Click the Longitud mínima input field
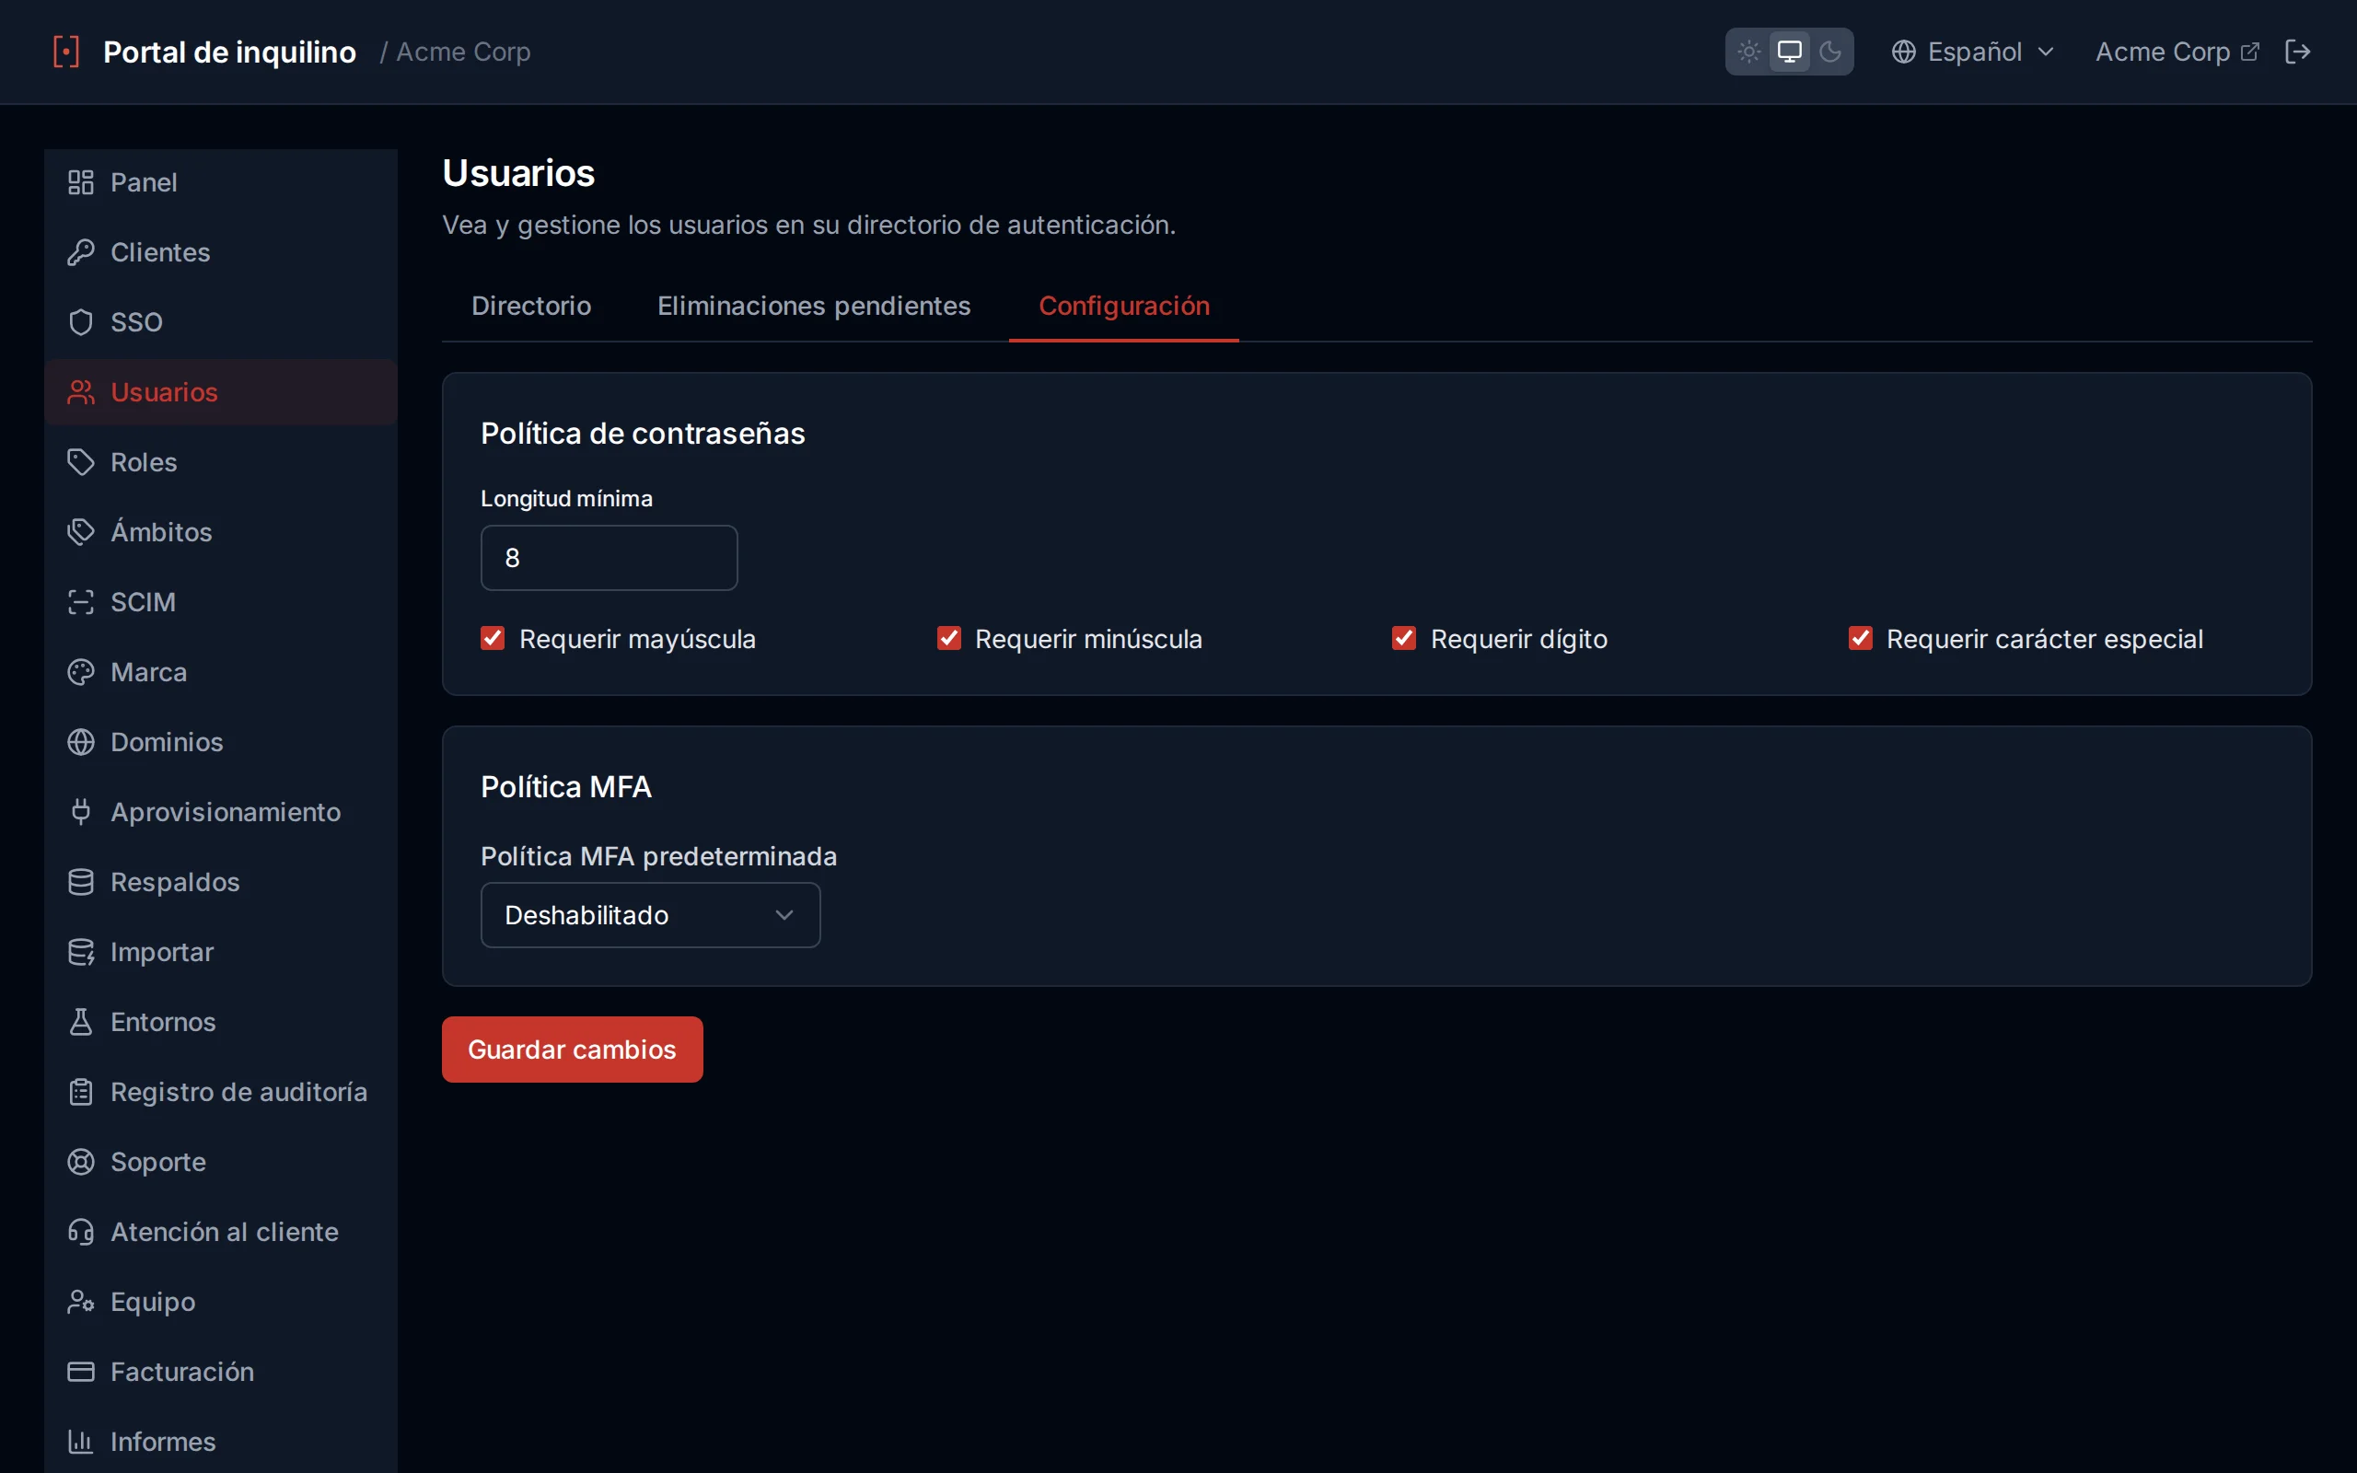Screen dimensions: 2357x1473 pos(609,558)
